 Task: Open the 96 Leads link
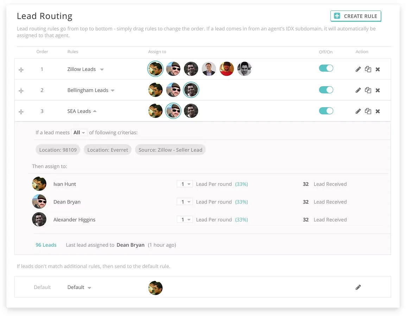[x=46, y=245]
